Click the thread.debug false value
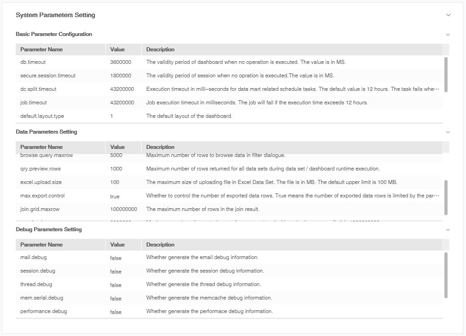The width and height of the screenshot is (466, 336). (x=116, y=285)
